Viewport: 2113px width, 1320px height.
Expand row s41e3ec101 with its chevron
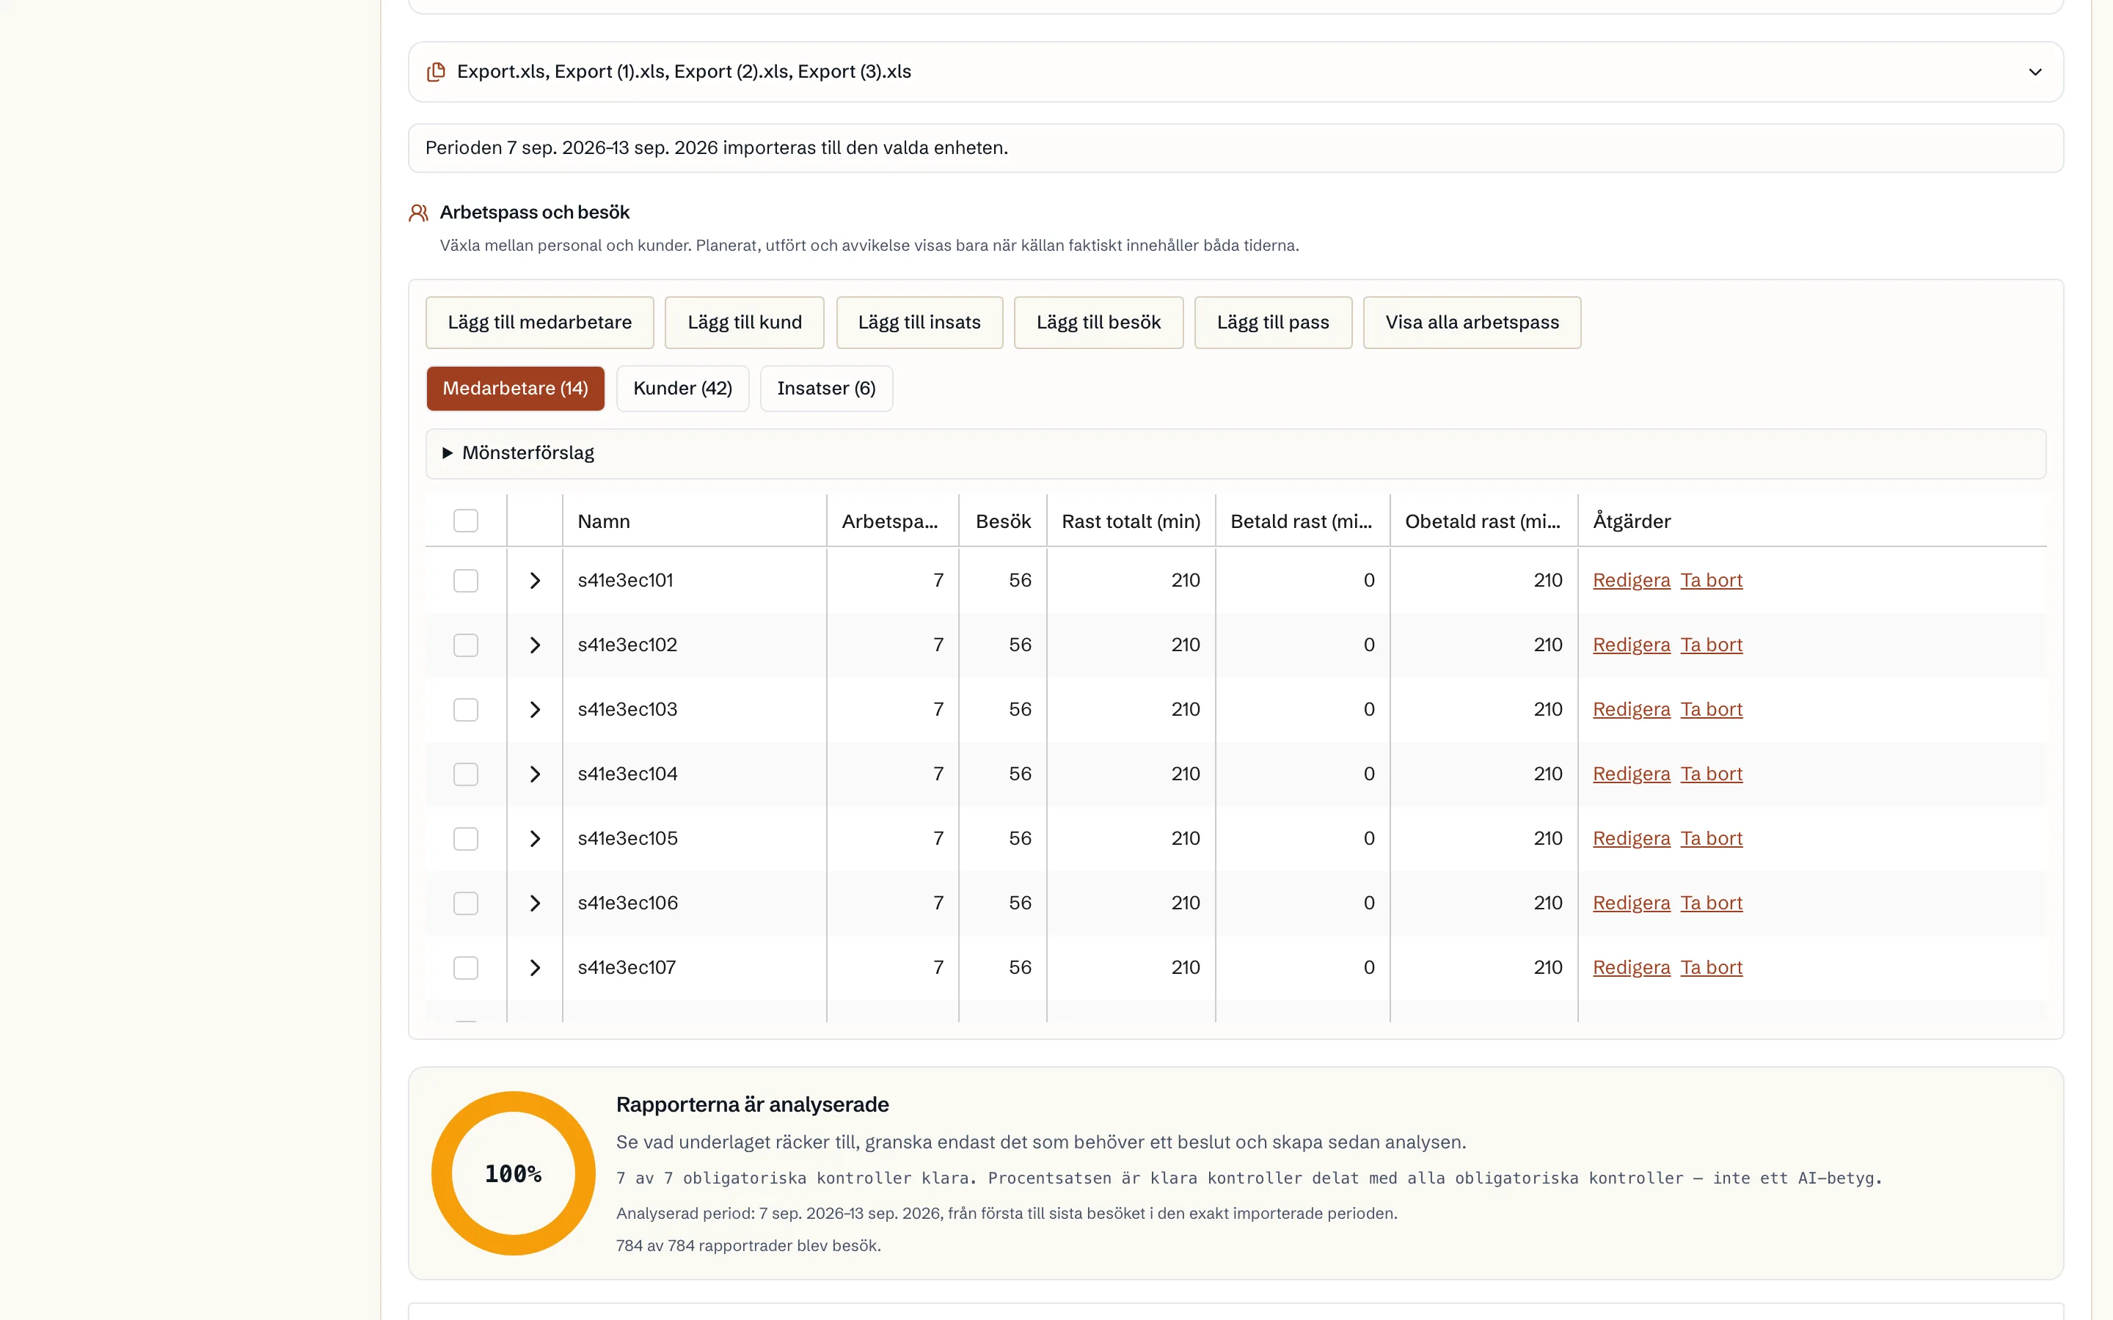click(536, 581)
